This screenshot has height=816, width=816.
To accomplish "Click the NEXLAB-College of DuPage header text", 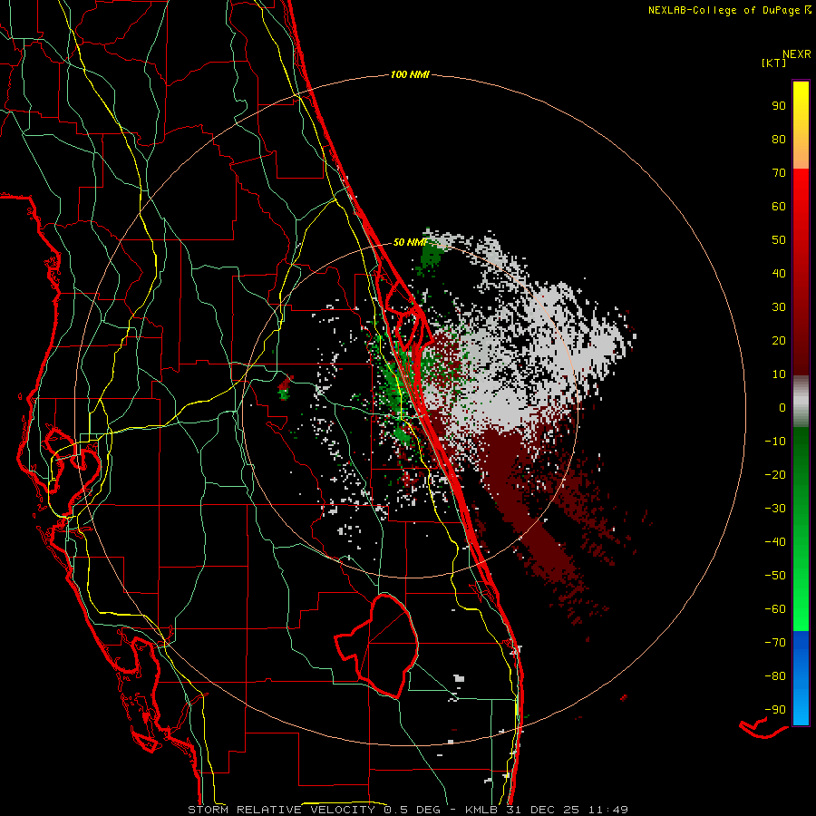I will pyautogui.click(x=729, y=10).
